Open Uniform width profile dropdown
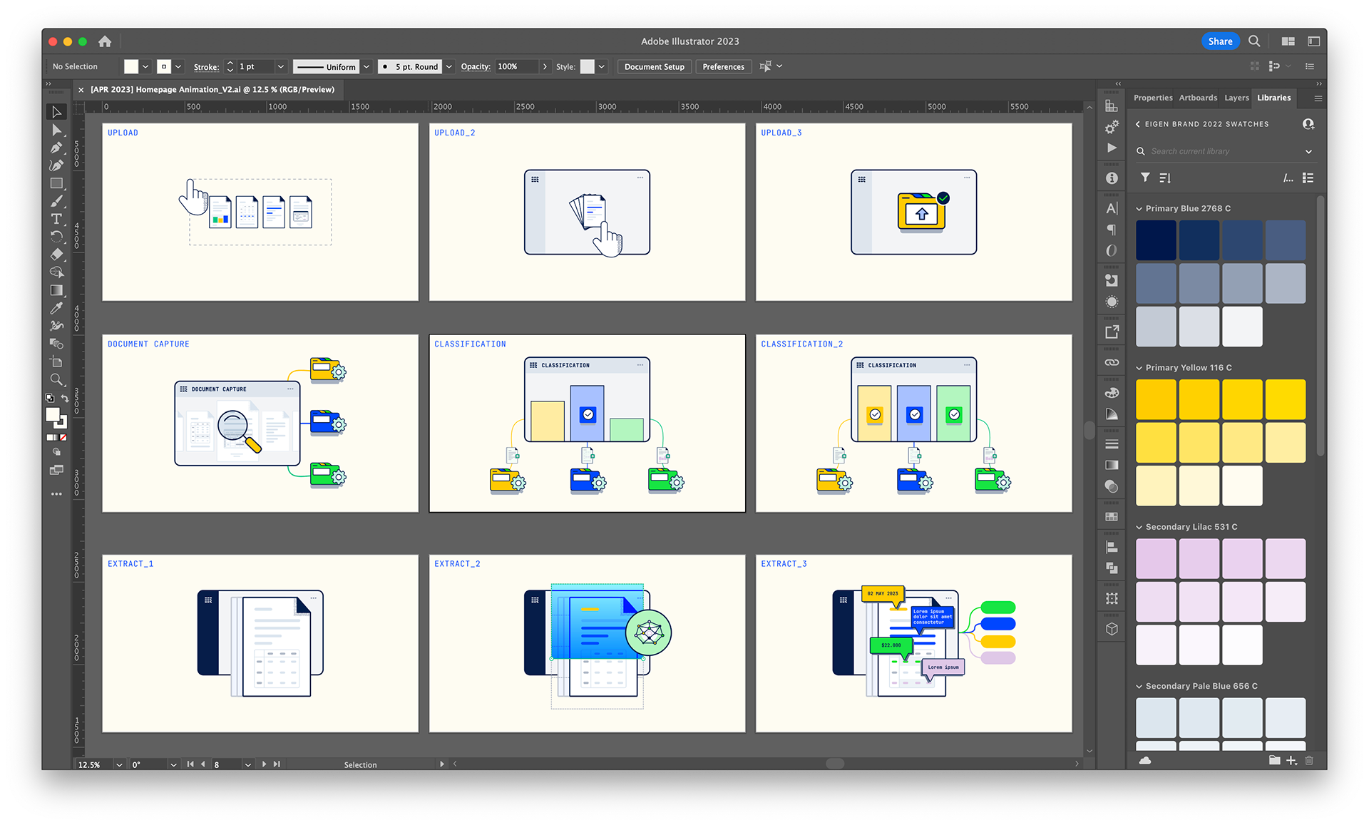Image resolution: width=1369 pixels, height=825 pixels. [366, 66]
